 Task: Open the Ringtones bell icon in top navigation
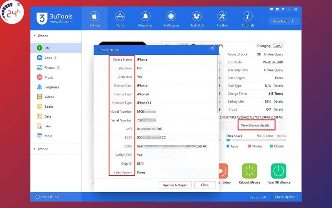(146, 16)
